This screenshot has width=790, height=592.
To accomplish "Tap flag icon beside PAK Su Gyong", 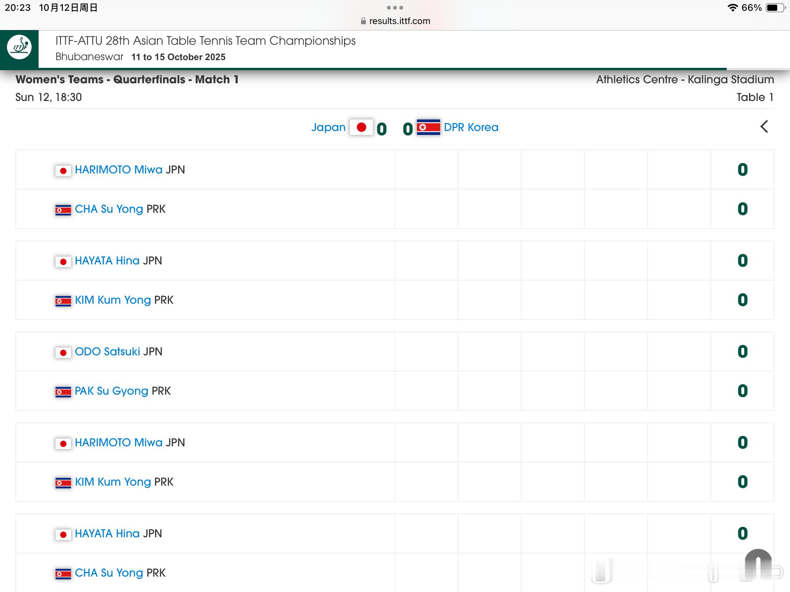I will (63, 392).
